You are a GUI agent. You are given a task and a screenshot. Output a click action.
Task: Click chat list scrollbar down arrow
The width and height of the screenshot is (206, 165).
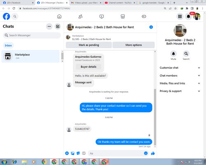62,61
